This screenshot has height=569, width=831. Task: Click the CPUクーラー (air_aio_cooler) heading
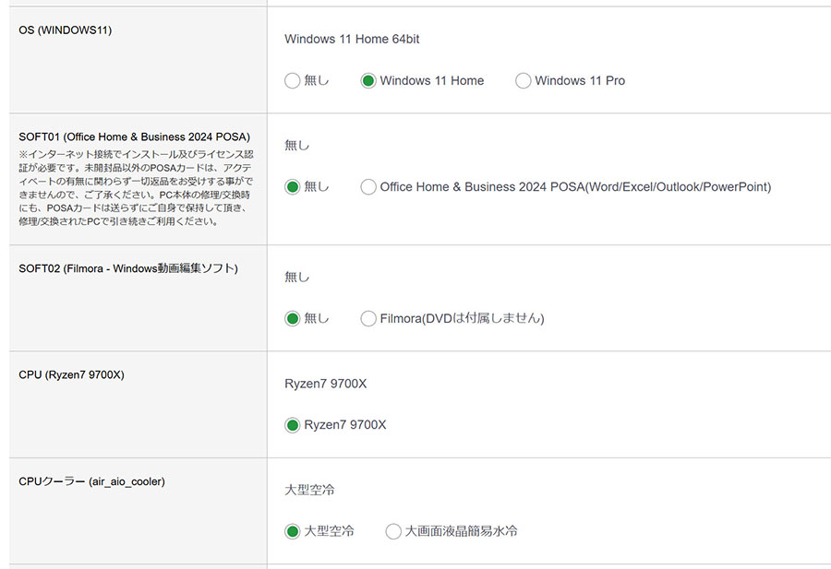pyautogui.click(x=92, y=481)
